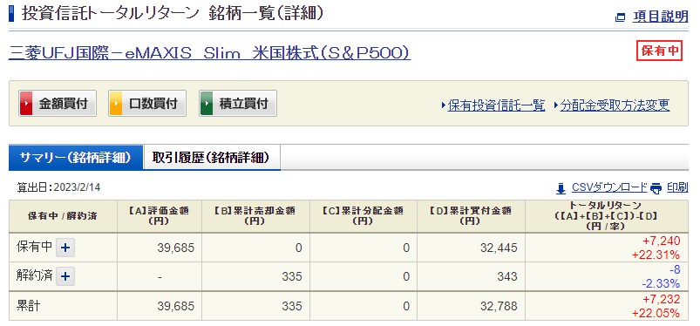Click the 【D】累計買付金額 column header
The width and height of the screenshot is (700, 326).
tap(471, 216)
